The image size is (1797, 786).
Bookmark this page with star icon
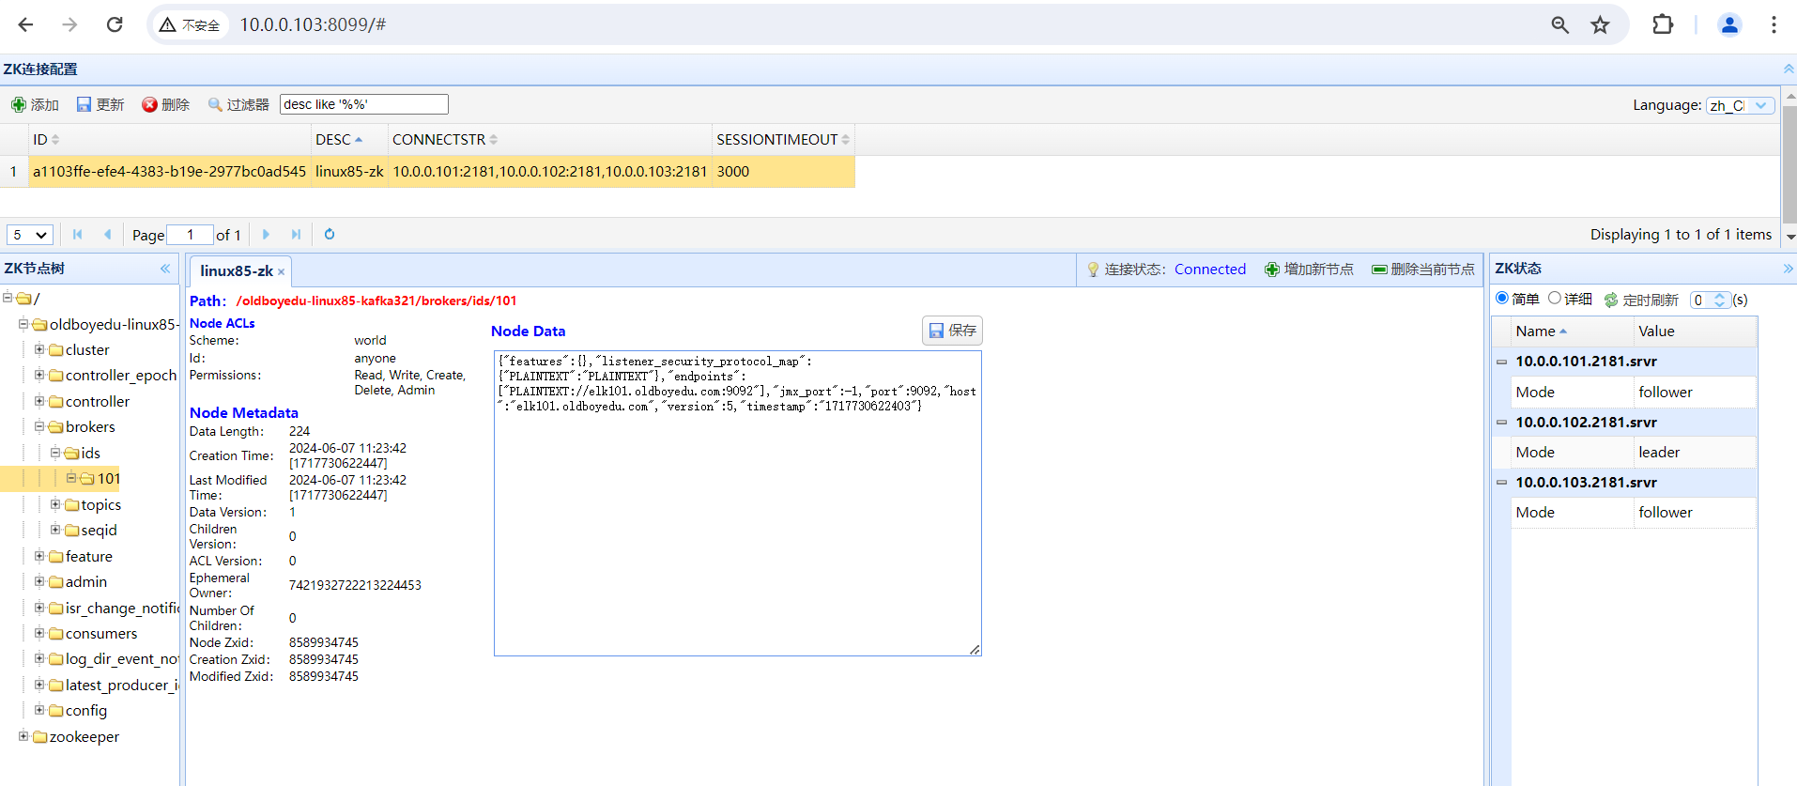pos(1600,25)
